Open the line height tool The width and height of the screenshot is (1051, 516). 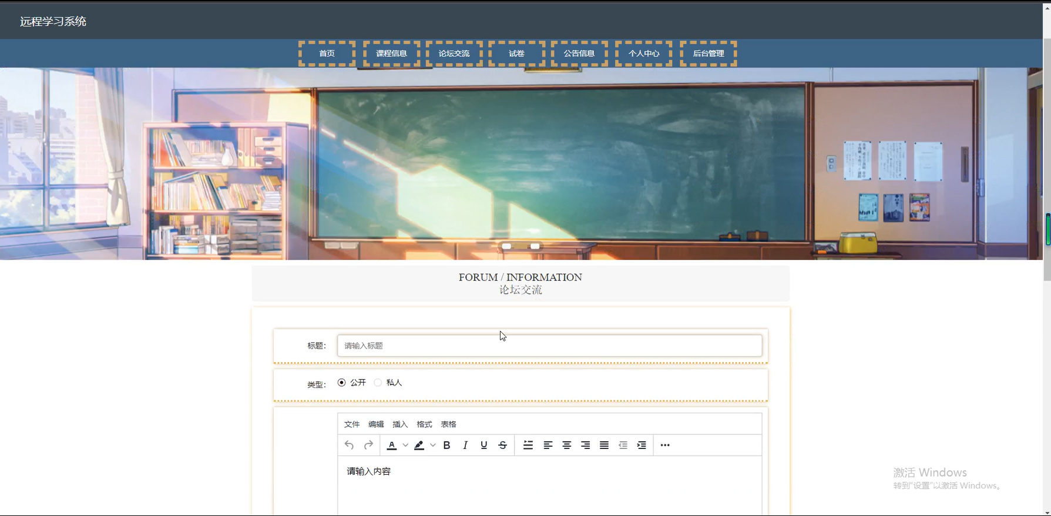click(x=528, y=445)
